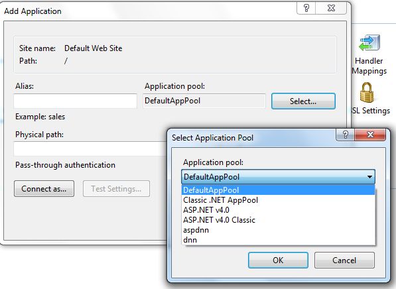Focus the Physical path input field
This screenshot has width=396, height=289.
tap(90, 148)
